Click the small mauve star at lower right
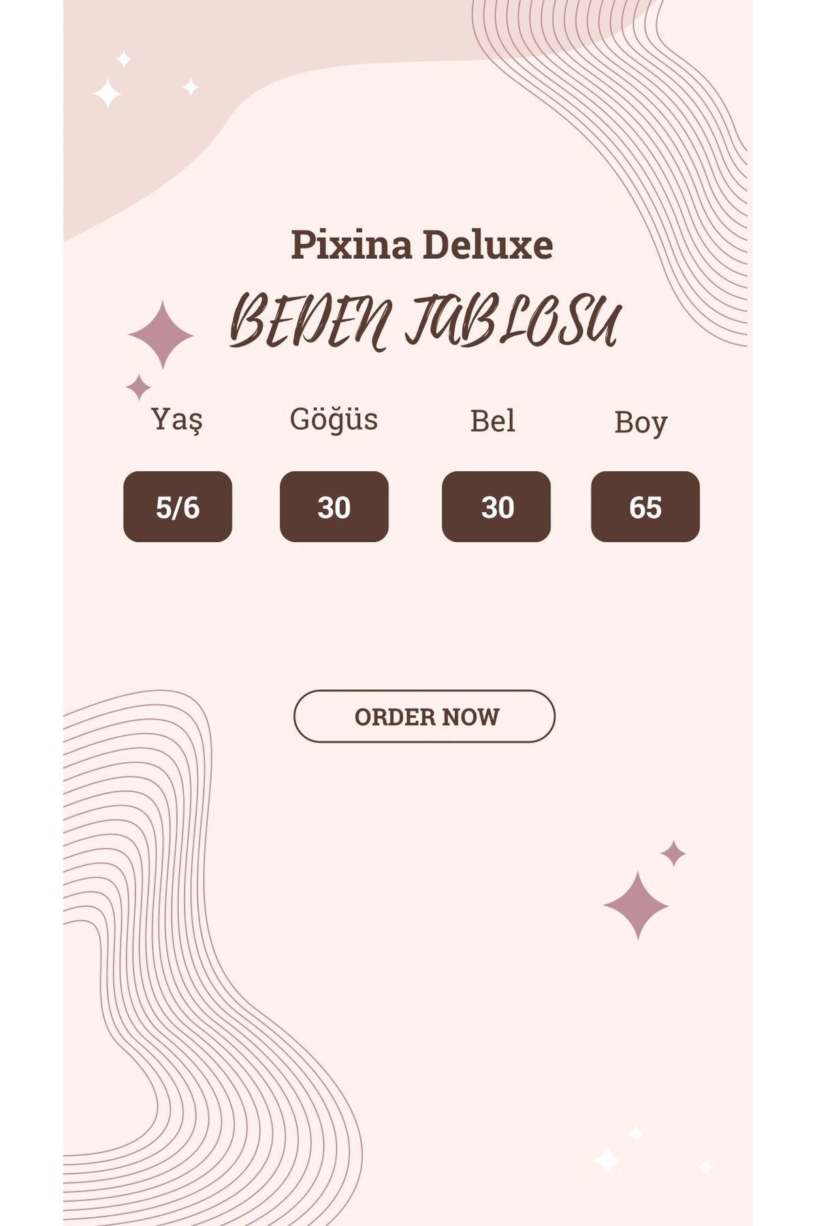Screen dimensions: 817x1226 [673, 853]
